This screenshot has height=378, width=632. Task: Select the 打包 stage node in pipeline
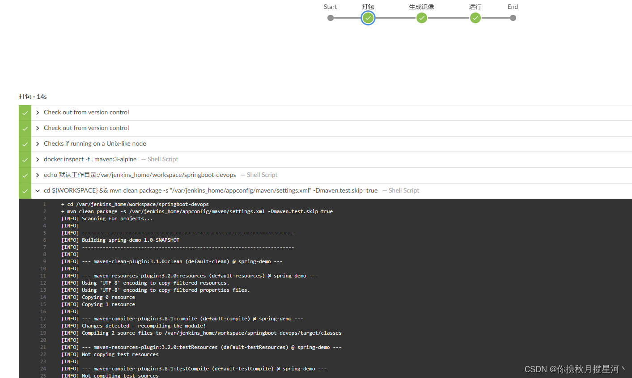coord(368,18)
